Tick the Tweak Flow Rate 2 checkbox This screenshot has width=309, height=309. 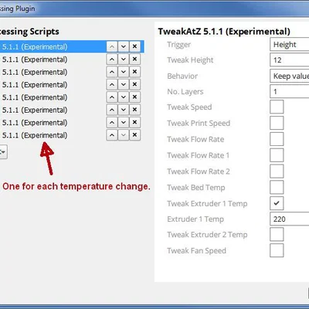tap(277, 171)
